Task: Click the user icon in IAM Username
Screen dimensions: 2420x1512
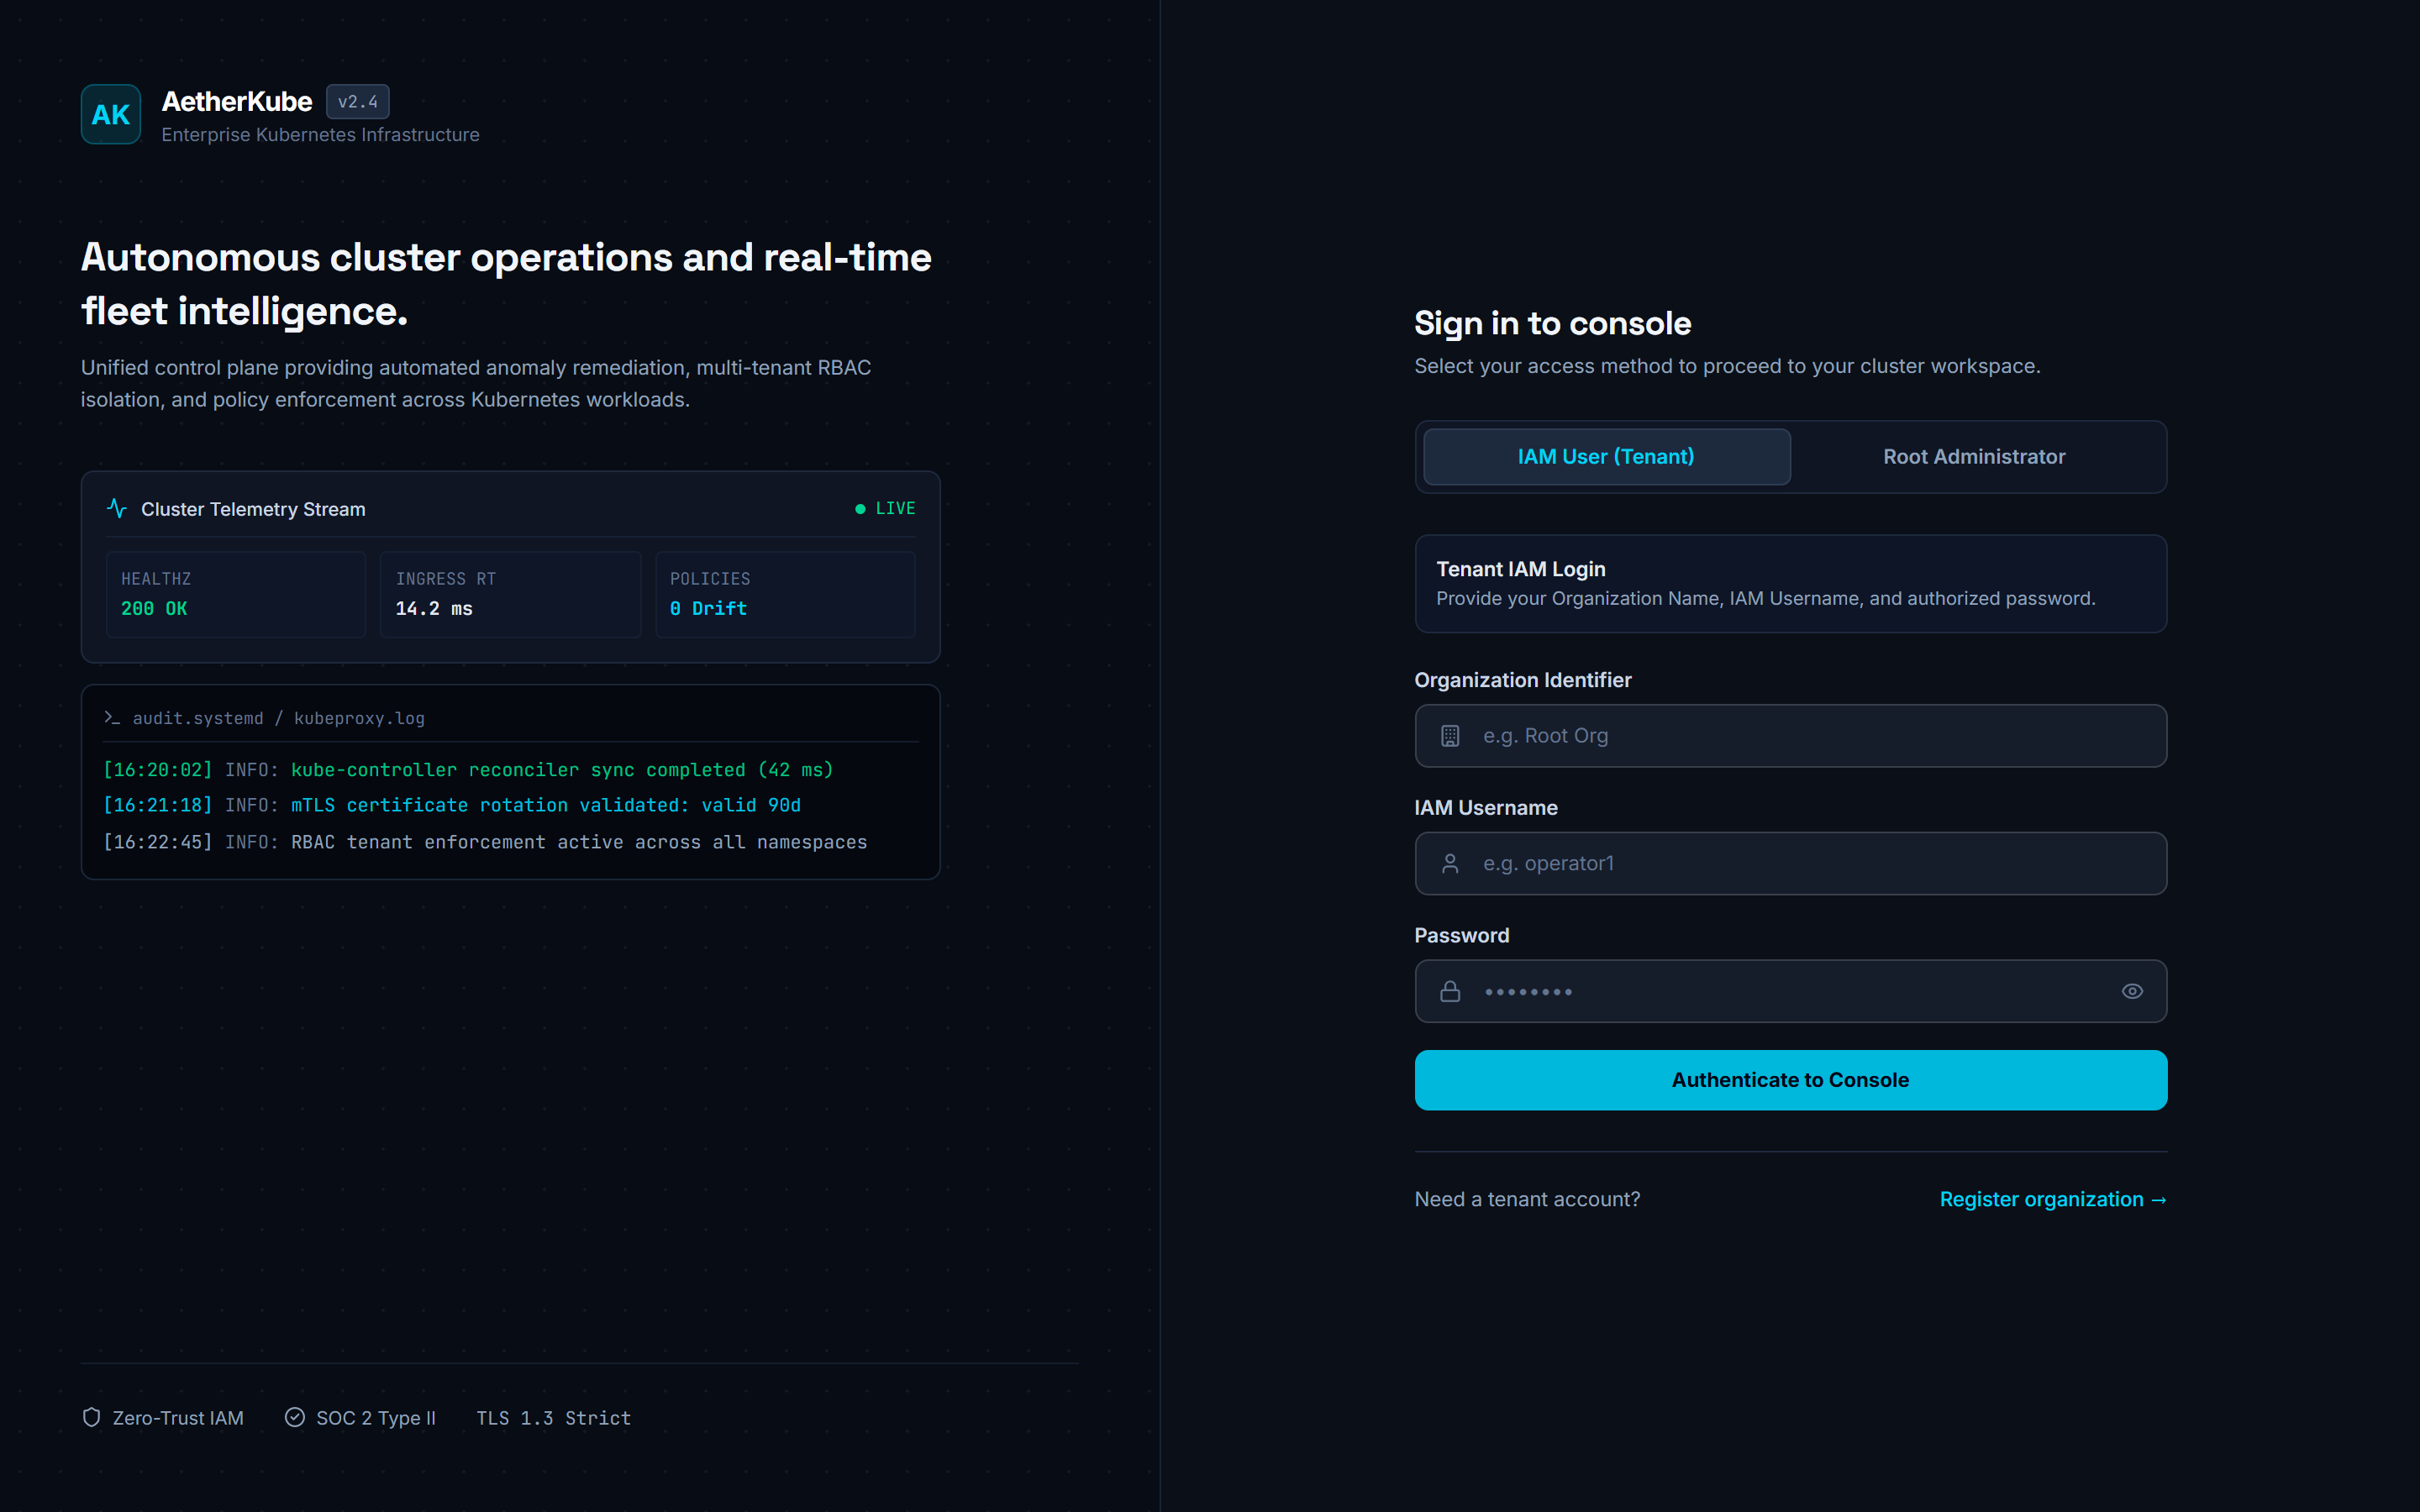Action: click(x=1450, y=864)
